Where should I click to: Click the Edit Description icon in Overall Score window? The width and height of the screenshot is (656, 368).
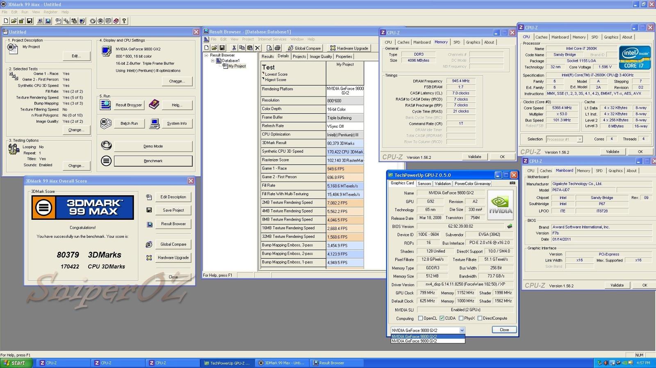pos(149,197)
